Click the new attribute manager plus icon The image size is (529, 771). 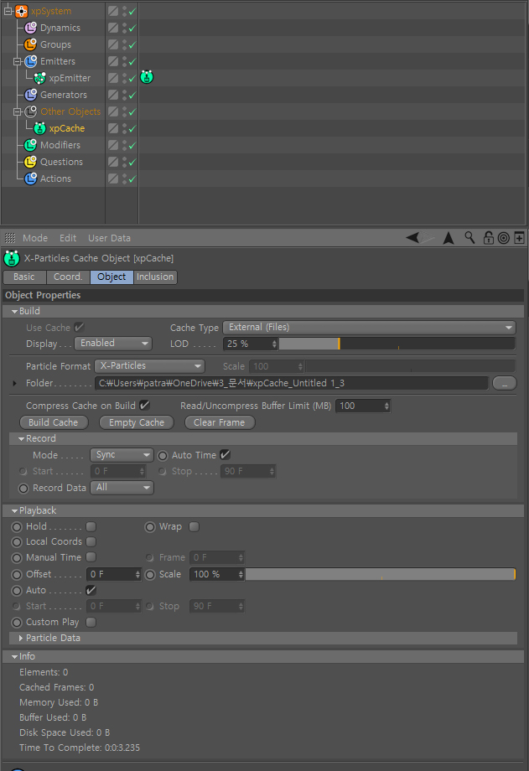point(519,238)
